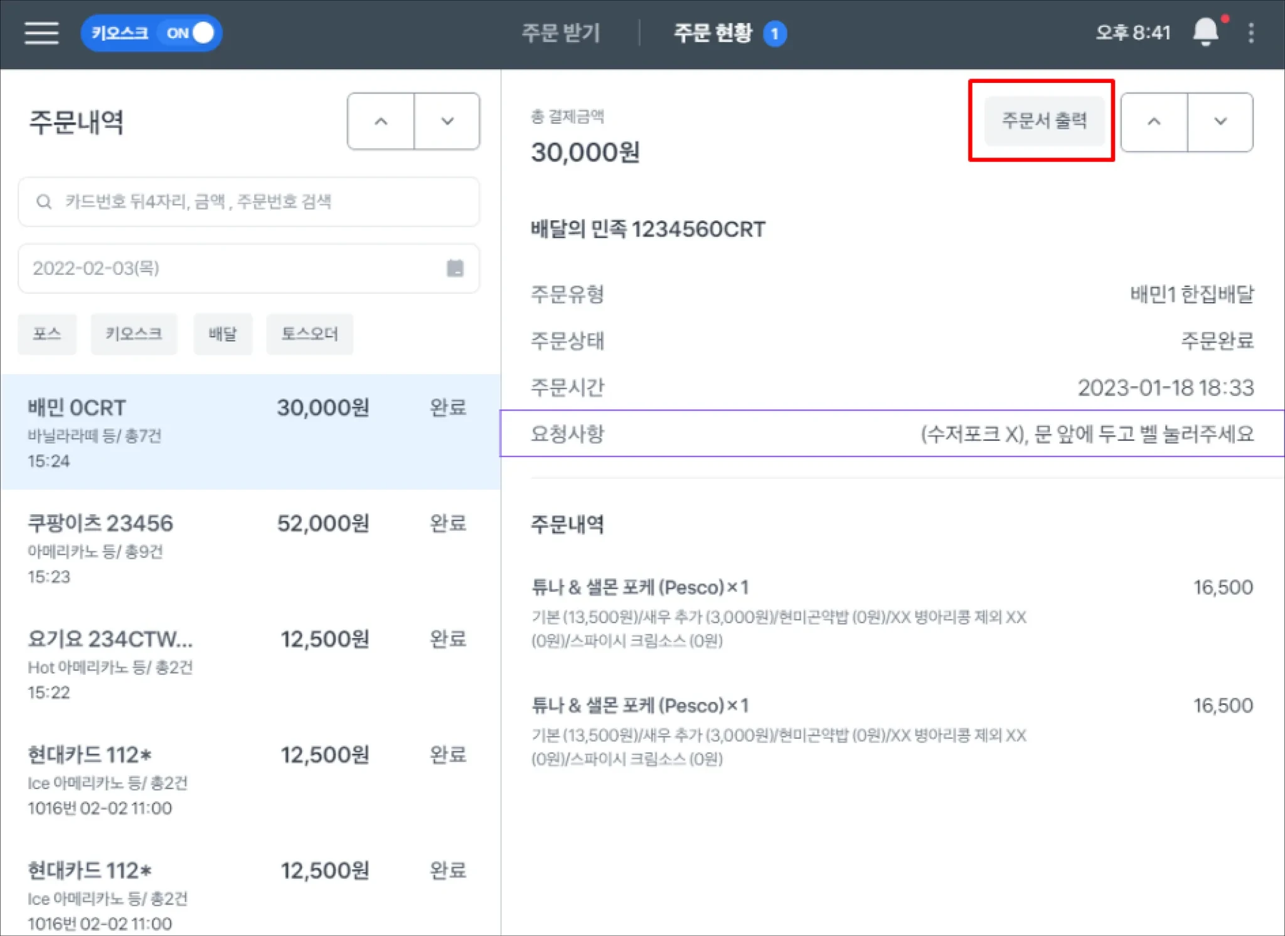
Task: Go to previous order in 주문내역 list
Action: (381, 121)
